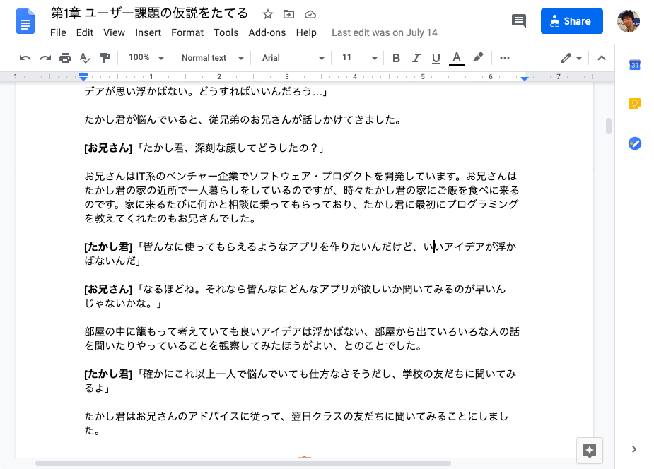
Task: Toggle italic formatting
Action: (x=416, y=58)
